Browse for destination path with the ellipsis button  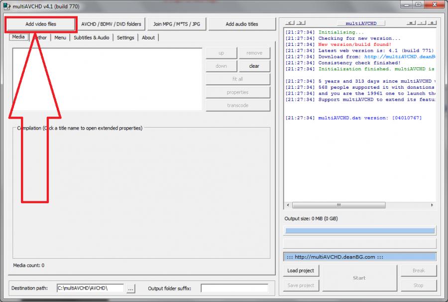tap(130, 289)
